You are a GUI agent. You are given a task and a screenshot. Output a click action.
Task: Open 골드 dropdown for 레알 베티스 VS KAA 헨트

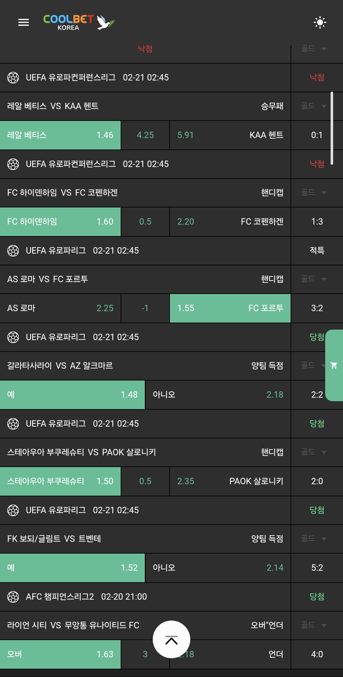point(314,106)
